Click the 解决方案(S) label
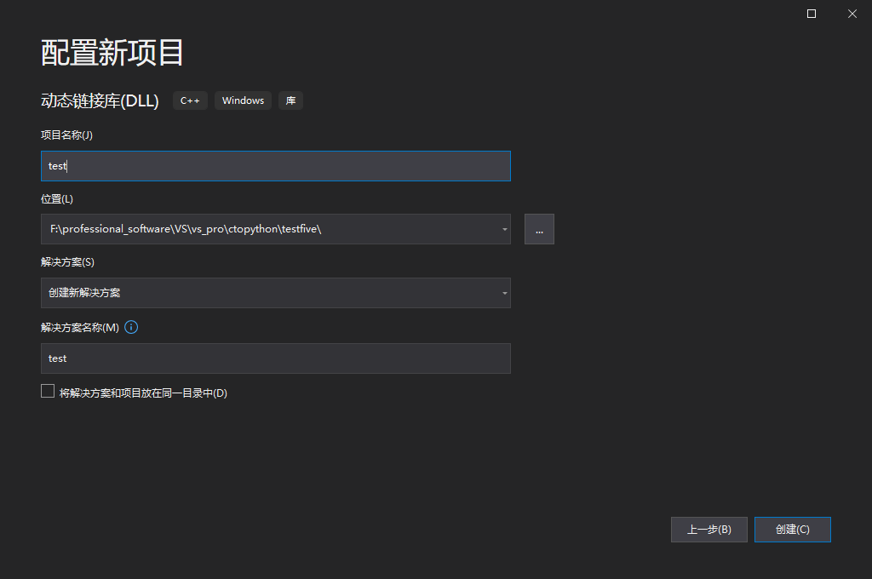The width and height of the screenshot is (872, 579). [x=63, y=261]
